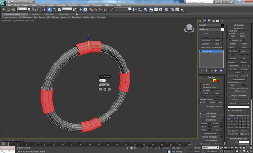253x153 pixels.
Task: Toggle Preserve UVs checkbox
Action: (x=230, y=40)
